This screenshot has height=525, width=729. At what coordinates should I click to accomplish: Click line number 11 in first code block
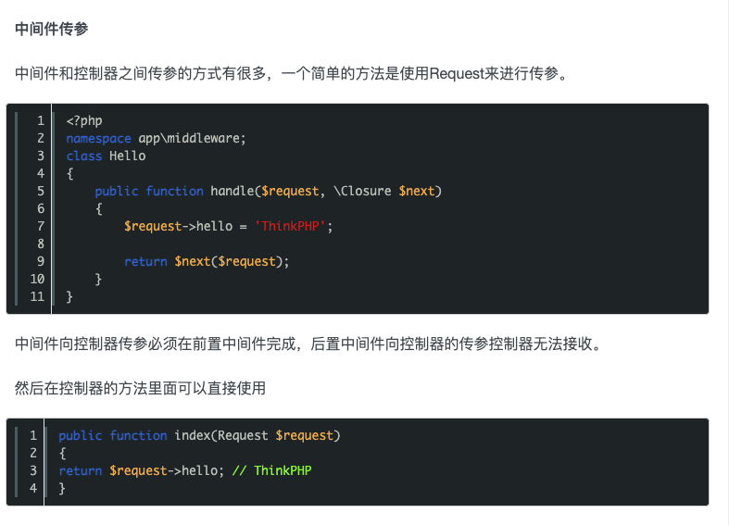(x=37, y=296)
